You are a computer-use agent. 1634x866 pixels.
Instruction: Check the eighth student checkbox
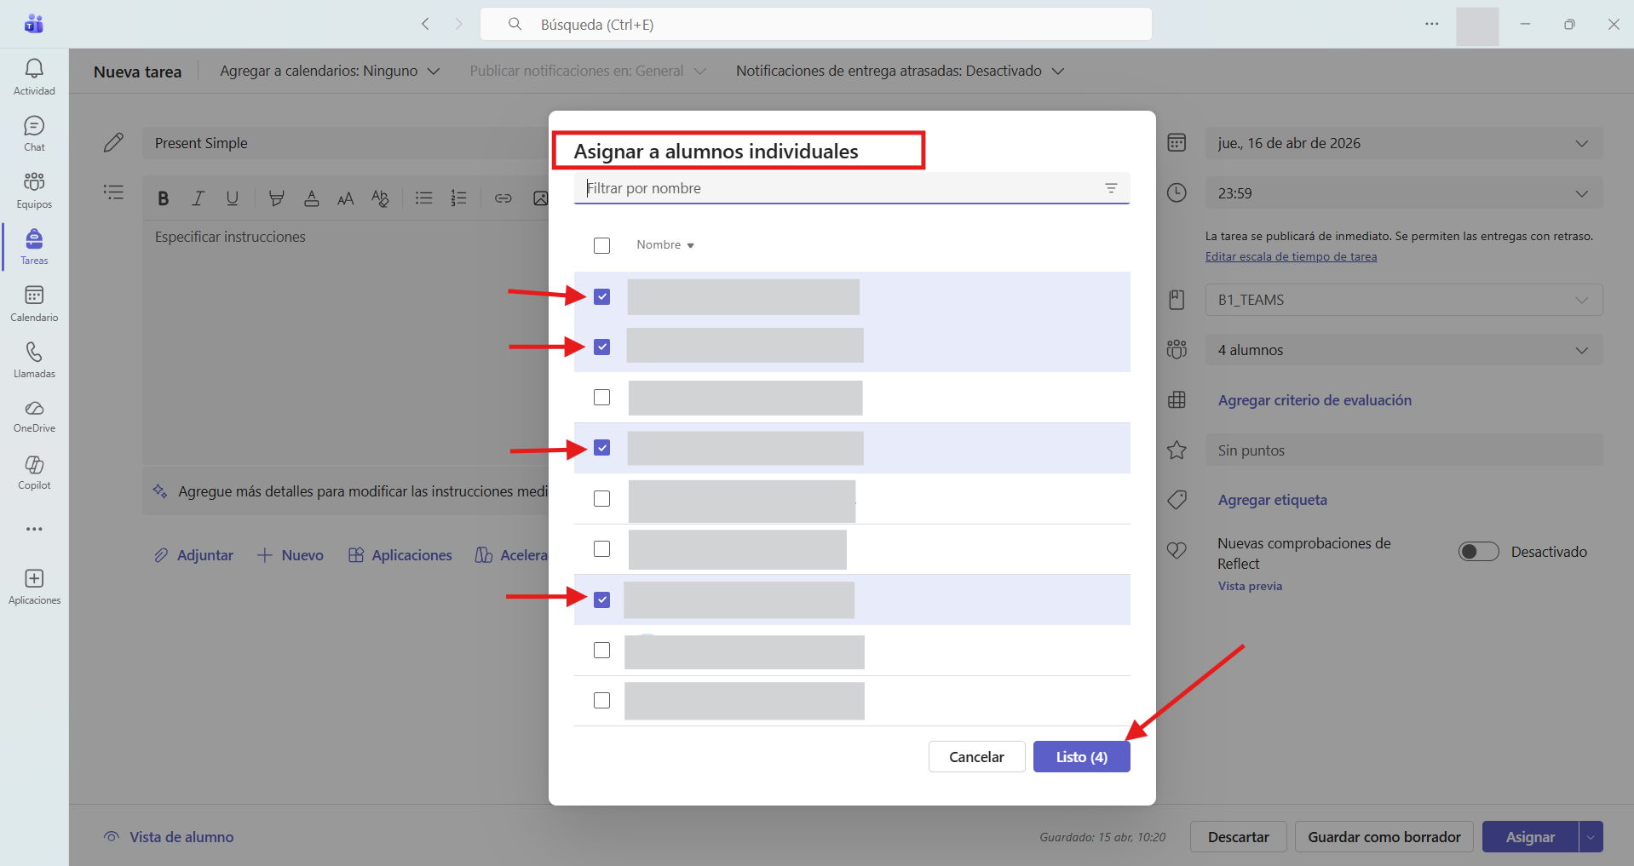pyautogui.click(x=602, y=651)
